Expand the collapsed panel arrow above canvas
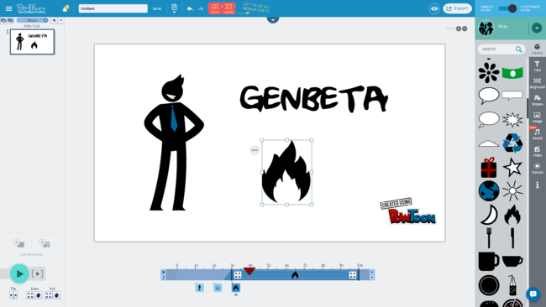This screenshot has height=307, width=546. (273, 19)
